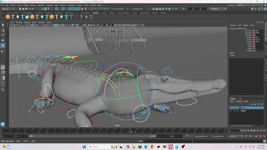The image size is (267, 150).
Task: Choose the Lasso select tool
Action: (x=3, y=30)
